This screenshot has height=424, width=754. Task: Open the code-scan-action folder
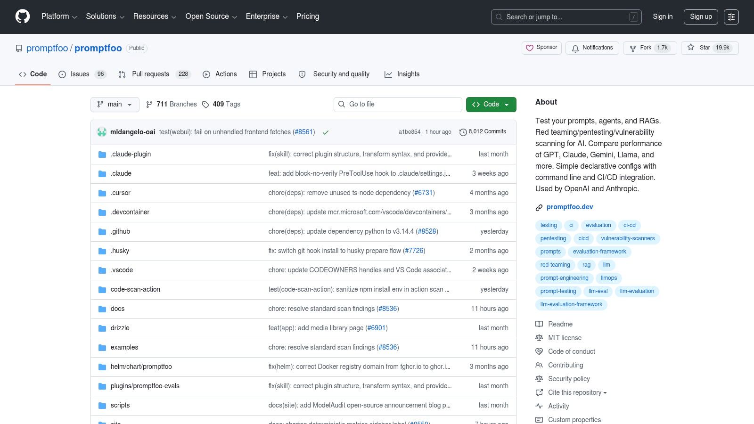(135, 289)
